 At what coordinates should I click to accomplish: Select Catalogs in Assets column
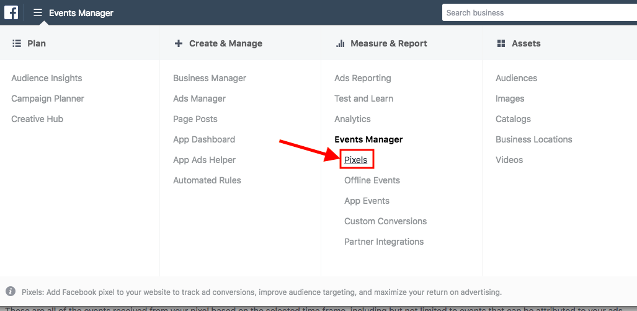click(x=514, y=119)
